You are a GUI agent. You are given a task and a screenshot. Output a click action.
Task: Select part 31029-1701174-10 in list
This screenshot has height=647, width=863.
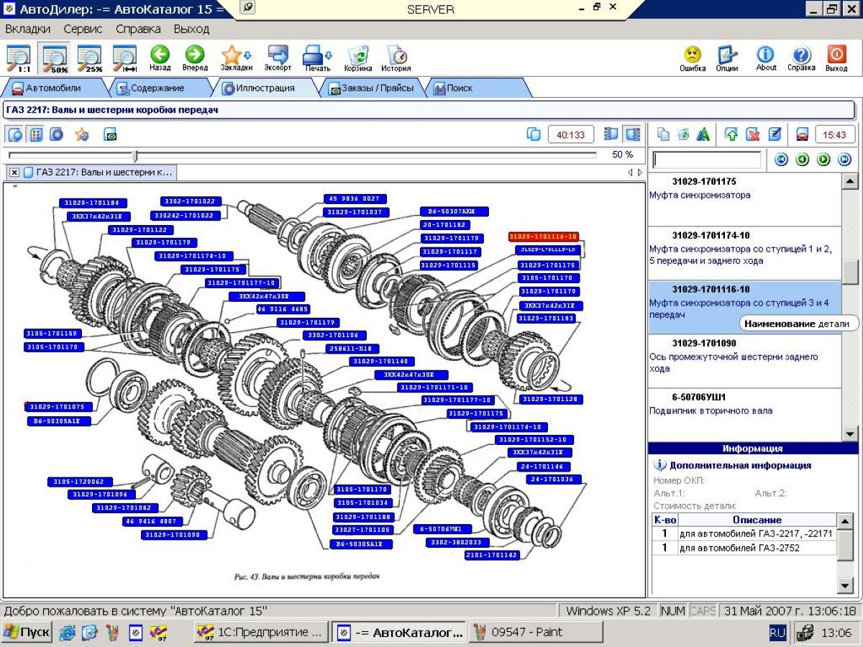[x=744, y=253]
